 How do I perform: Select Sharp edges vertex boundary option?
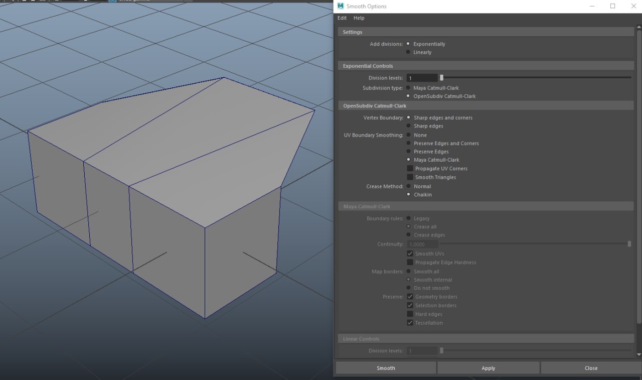408,126
